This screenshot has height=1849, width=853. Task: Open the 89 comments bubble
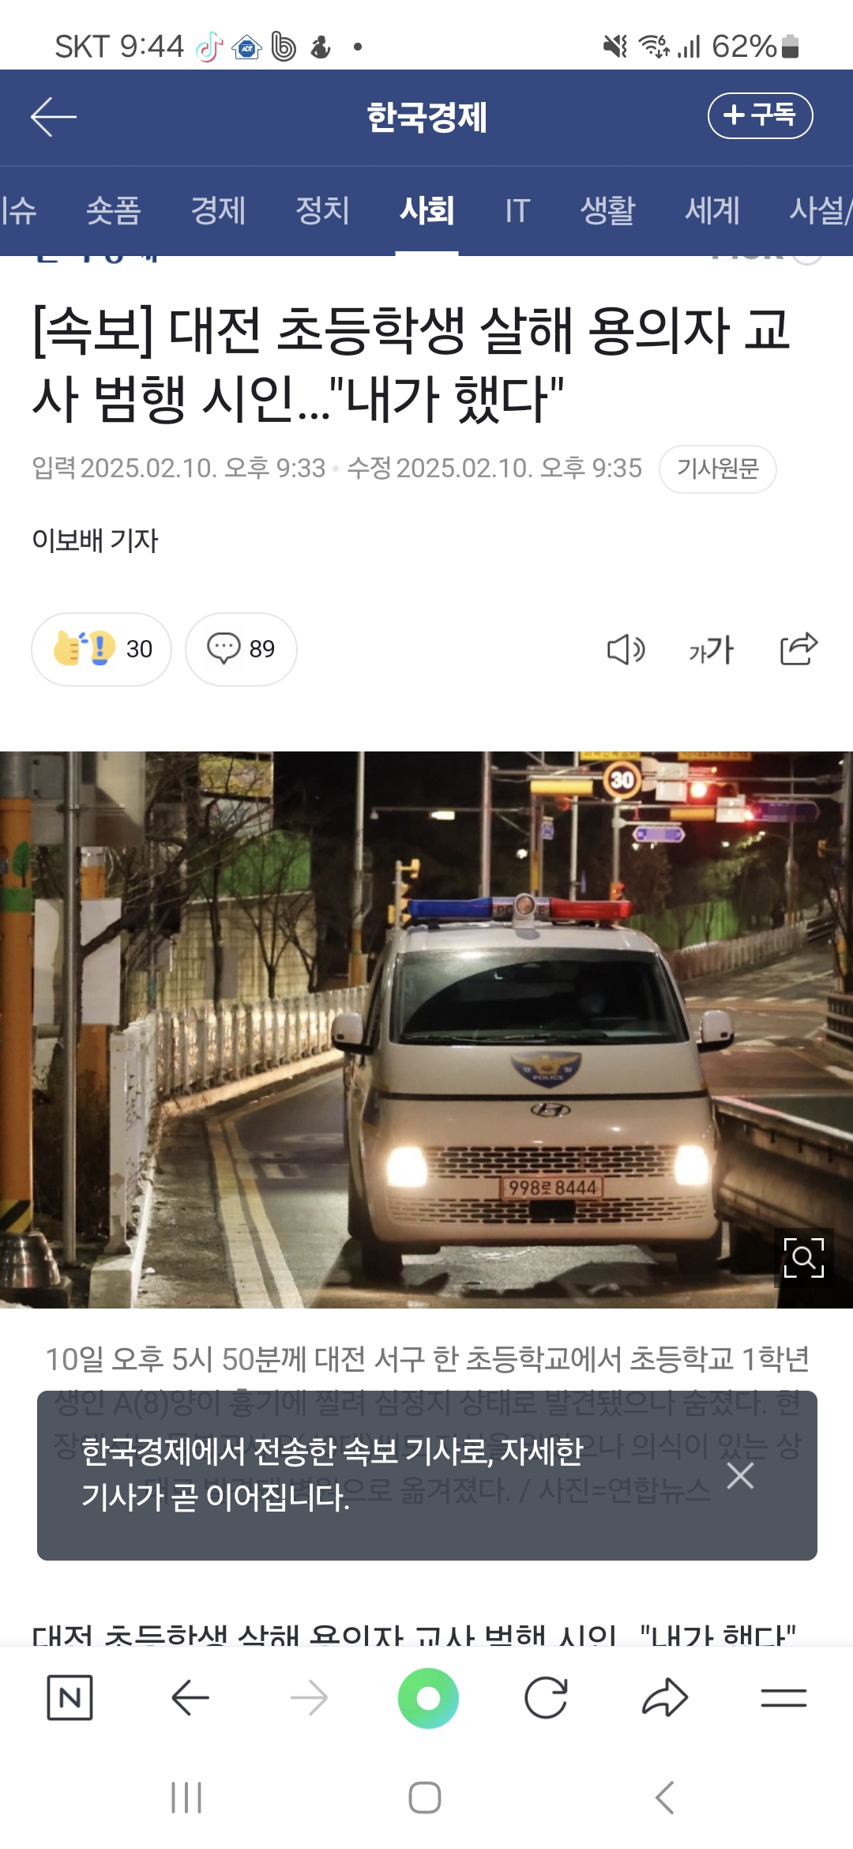point(241,649)
